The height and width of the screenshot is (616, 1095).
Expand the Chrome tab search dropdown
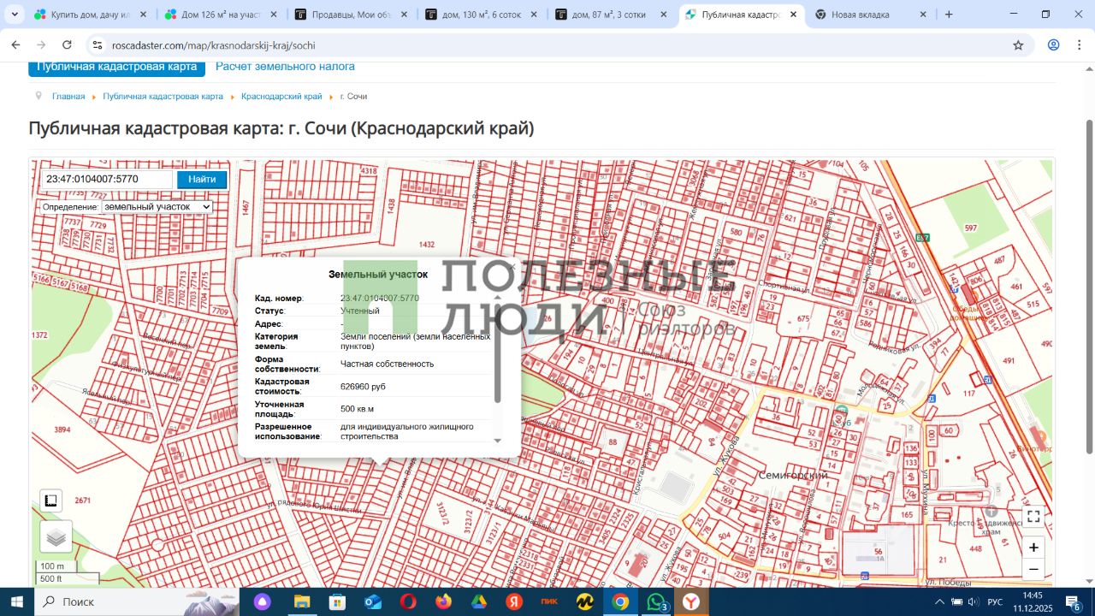(15, 15)
